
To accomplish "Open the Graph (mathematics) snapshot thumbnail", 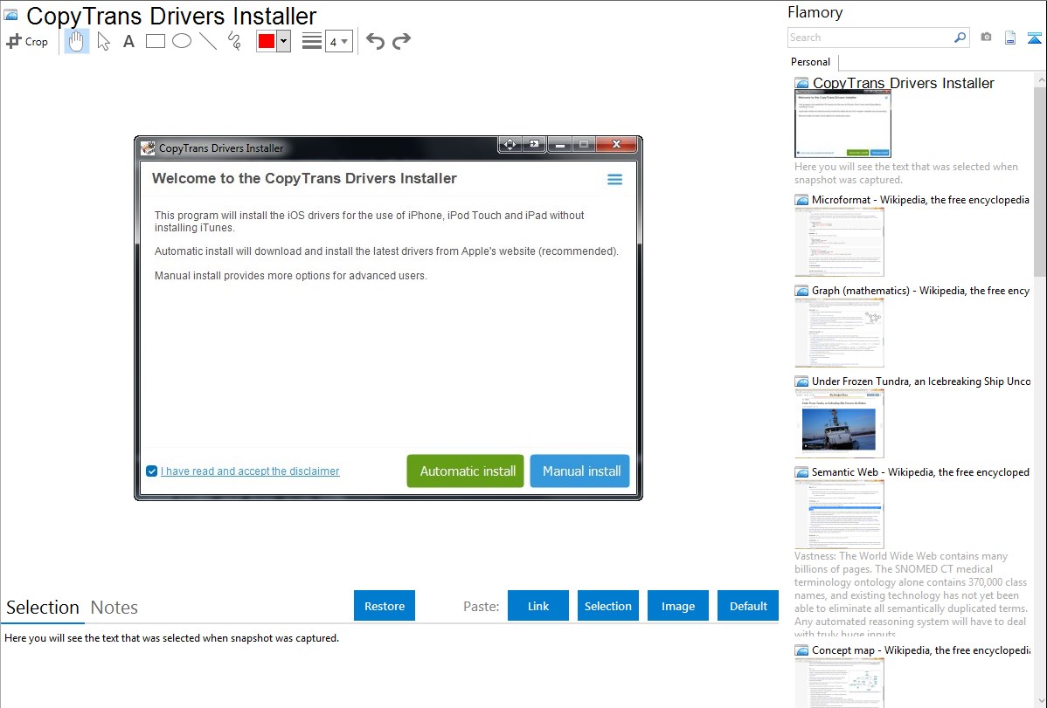I will tap(839, 333).
